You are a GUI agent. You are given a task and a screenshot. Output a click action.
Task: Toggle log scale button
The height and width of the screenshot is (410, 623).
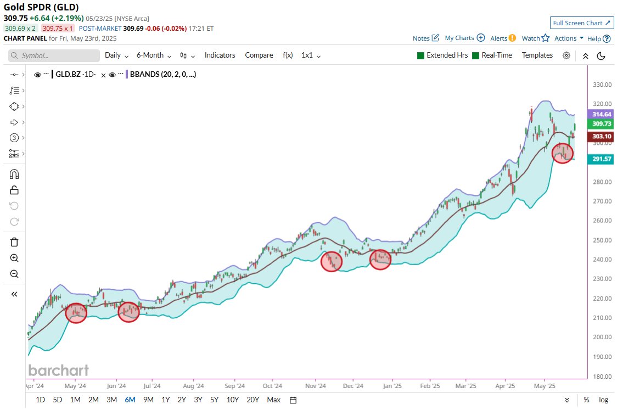604,400
